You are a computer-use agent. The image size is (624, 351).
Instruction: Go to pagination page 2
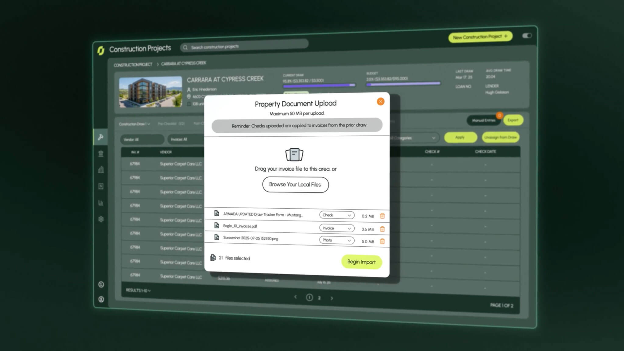click(x=319, y=298)
